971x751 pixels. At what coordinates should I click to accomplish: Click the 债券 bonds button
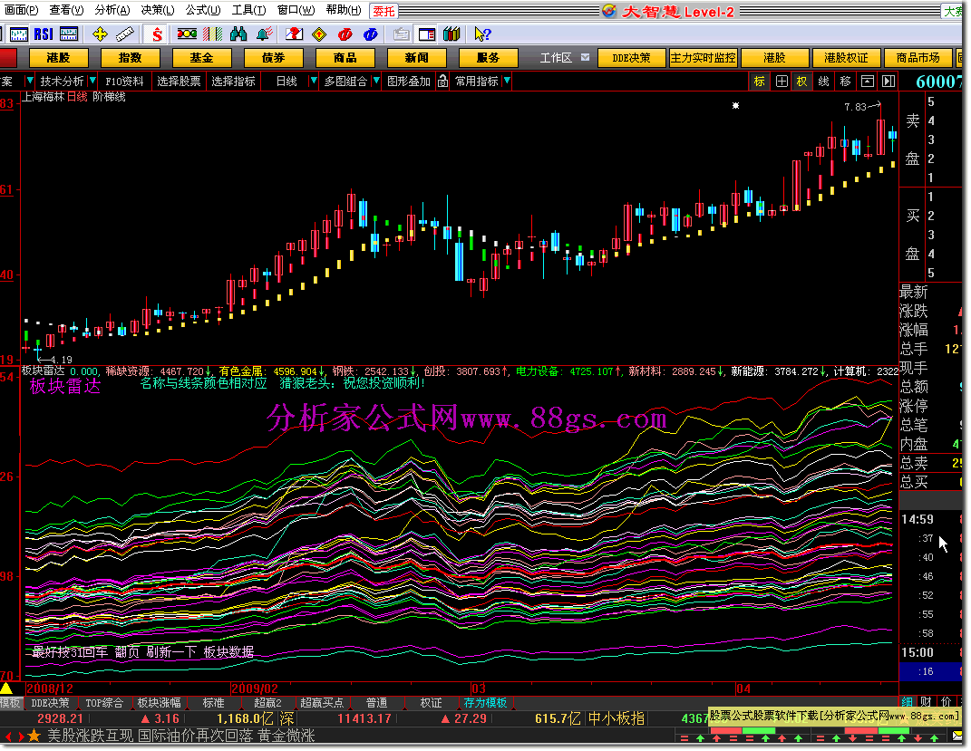pyautogui.click(x=273, y=58)
